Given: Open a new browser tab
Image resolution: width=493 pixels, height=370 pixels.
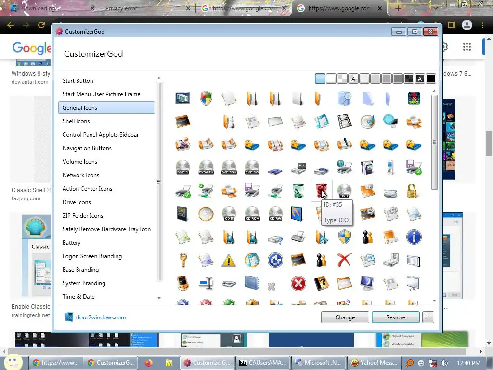Looking at the screenshot, I should [398, 8].
